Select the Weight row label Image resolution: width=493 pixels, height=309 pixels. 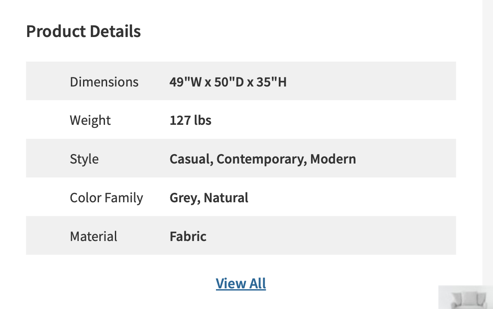[x=90, y=120]
